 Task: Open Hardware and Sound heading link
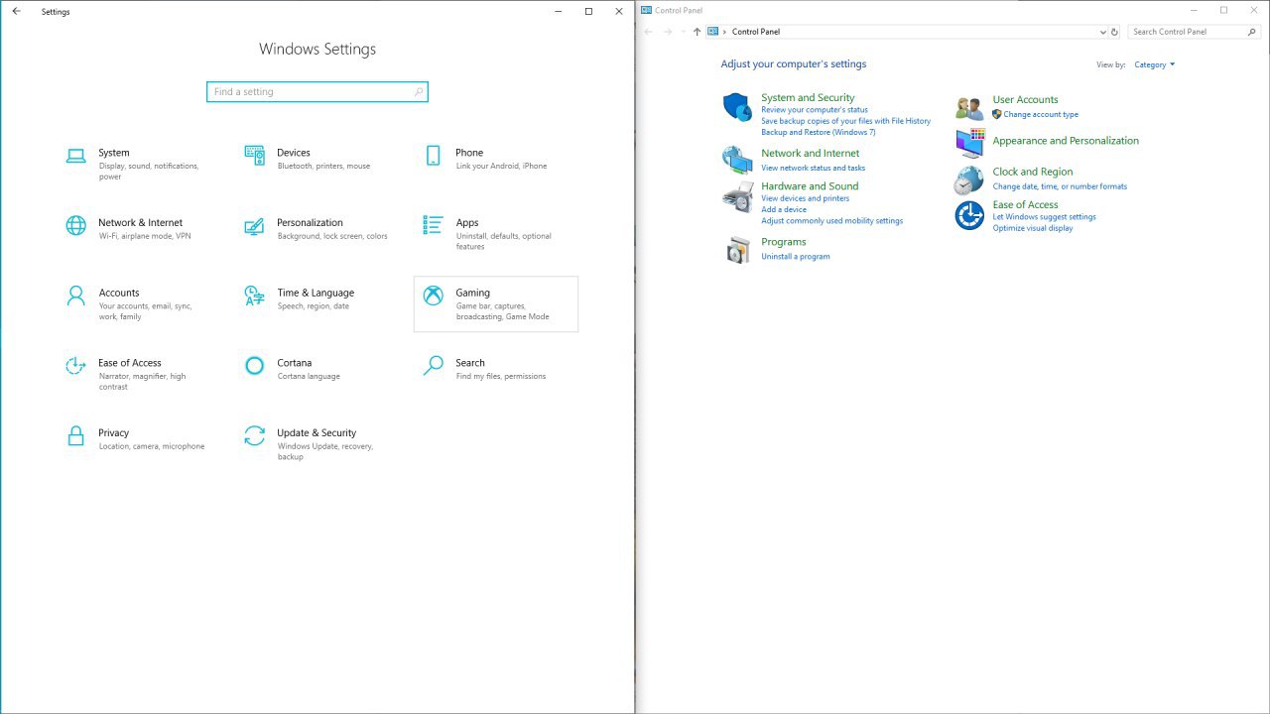[810, 185]
